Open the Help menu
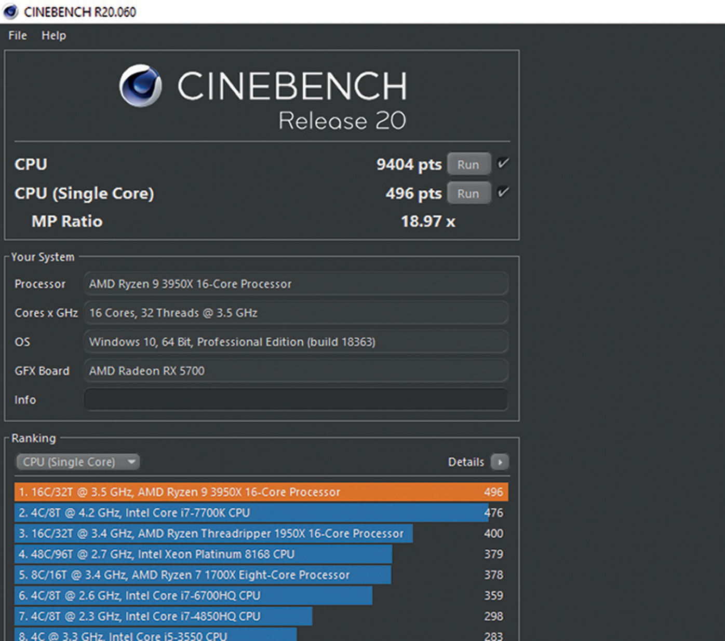 point(53,36)
